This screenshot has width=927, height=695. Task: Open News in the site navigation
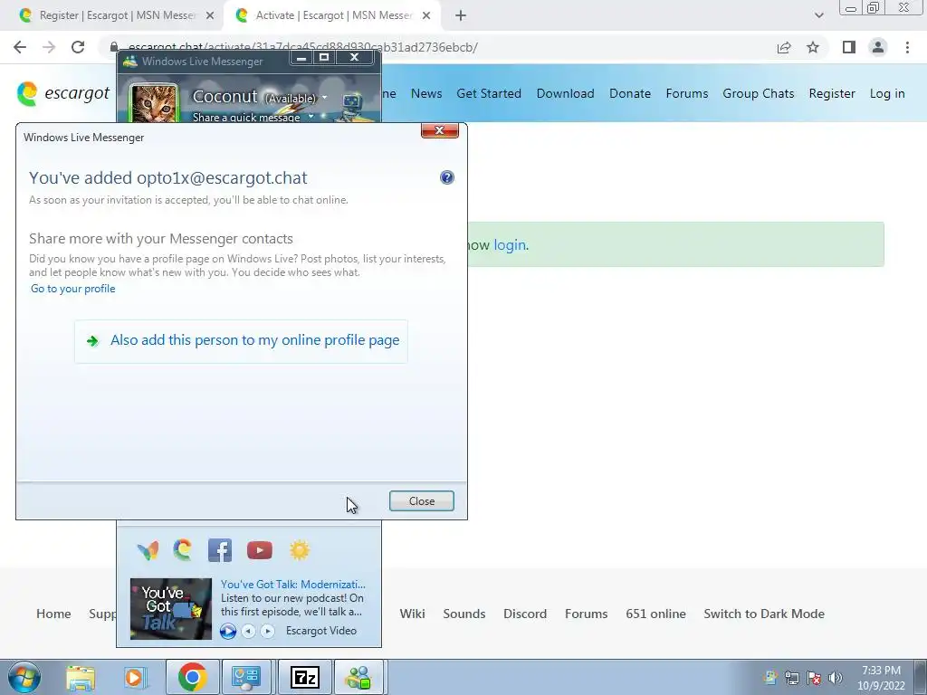pos(426,93)
